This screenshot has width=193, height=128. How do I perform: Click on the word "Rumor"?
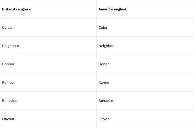pos(104,82)
